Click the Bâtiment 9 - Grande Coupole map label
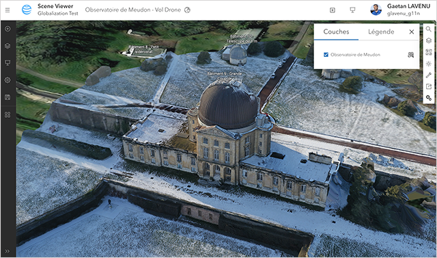Screen dimensions: 437x258 pyautogui.click(x=225, y=76)
